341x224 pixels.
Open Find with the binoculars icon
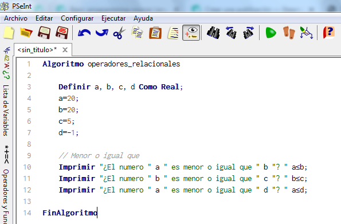pos(213,33)
